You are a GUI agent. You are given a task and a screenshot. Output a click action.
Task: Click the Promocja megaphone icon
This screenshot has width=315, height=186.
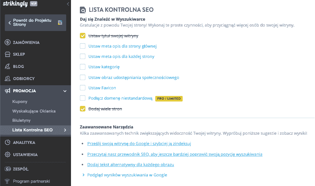pos(7,91)
